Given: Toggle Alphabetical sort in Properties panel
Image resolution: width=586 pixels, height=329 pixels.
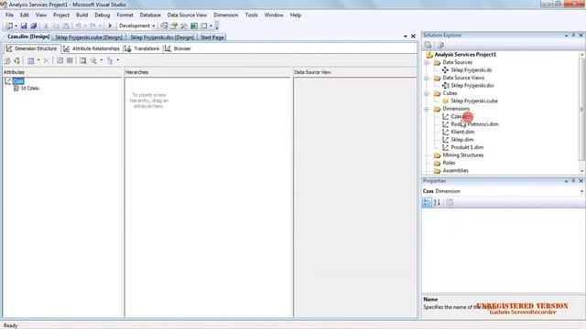Looking at the screenshot, I should click(437, 203).
